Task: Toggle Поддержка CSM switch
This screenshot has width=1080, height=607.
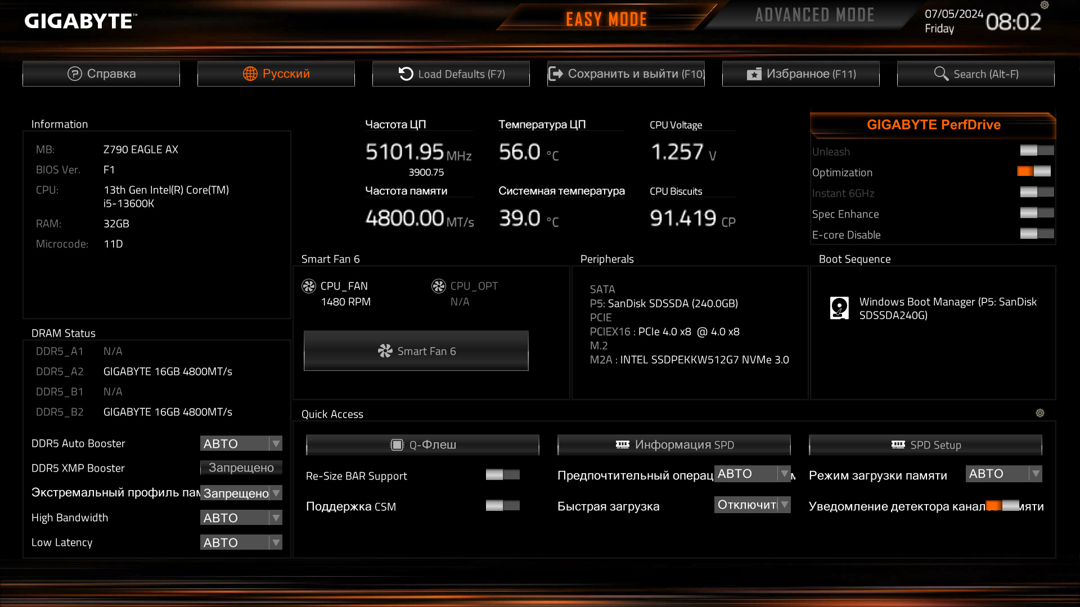Action: click(x=502, y=505)
